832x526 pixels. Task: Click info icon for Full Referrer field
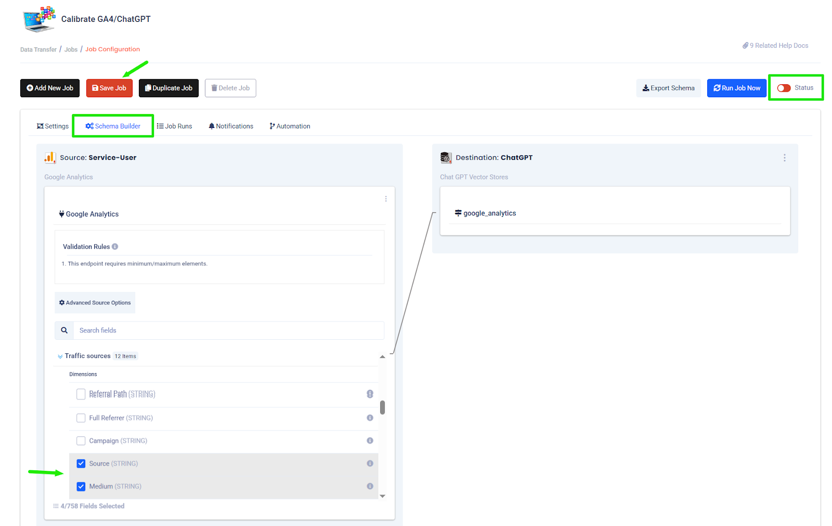coord(370,418)
